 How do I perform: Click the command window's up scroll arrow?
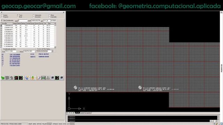218,117
